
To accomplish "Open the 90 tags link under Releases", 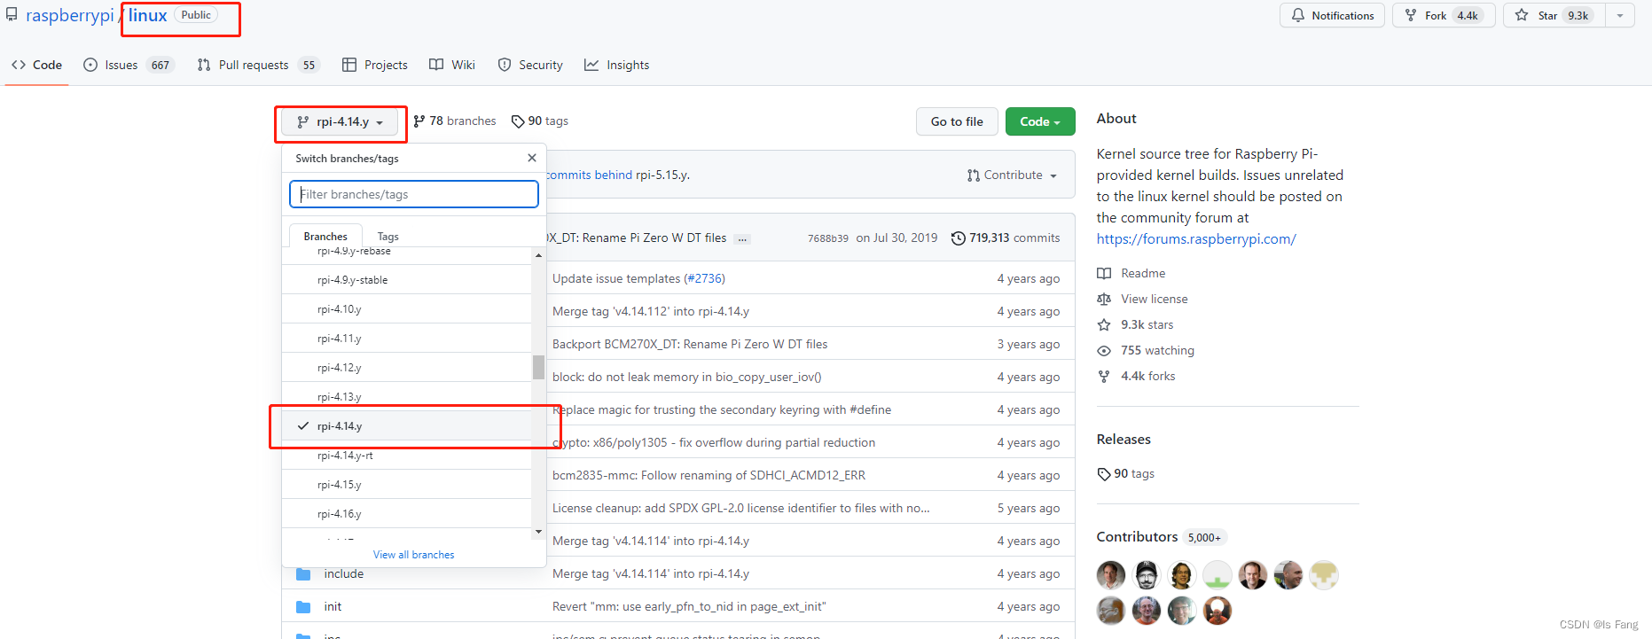I will coord(1126,474).
